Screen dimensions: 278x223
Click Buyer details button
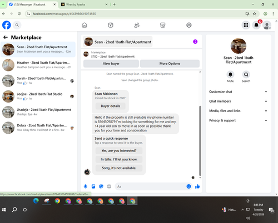111,106
